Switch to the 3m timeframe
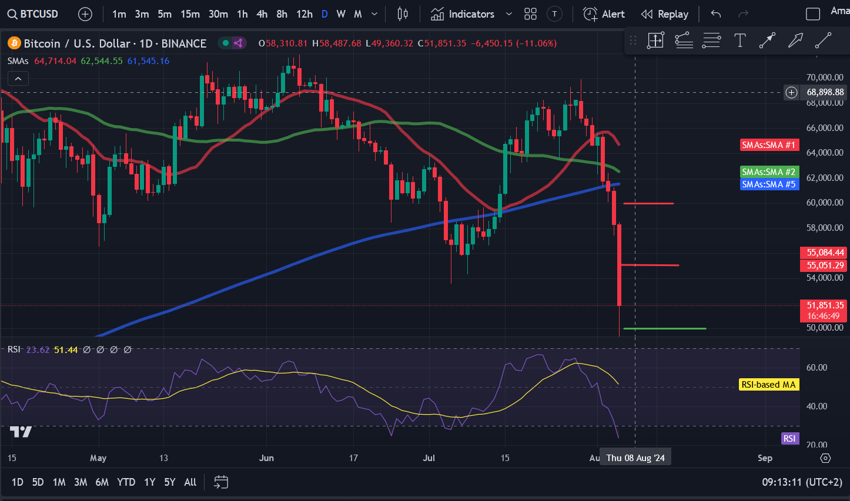Screen dimensions: 850x501 (142, 14)
